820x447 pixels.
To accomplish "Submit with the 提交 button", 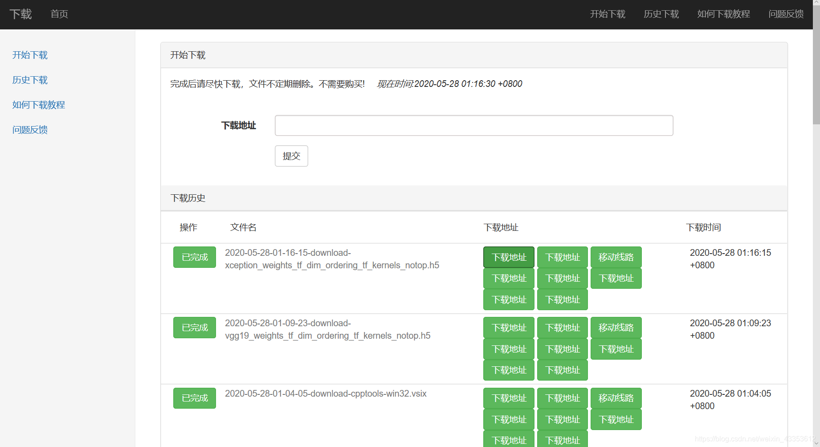I will pyautogui.click(x=291, y=156).
